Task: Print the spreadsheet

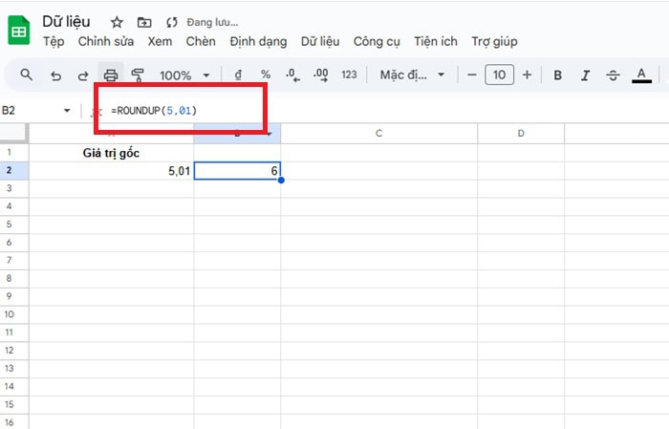Action: pyautogui.click(x=111, y=75)
